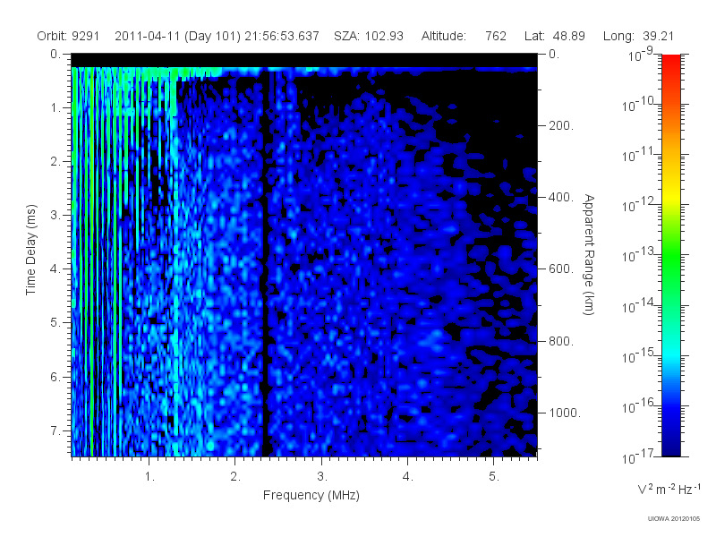Click the 600. apparent range tick label
The image size is (716, 537).
pyautogui.click(x=561, y=269)
